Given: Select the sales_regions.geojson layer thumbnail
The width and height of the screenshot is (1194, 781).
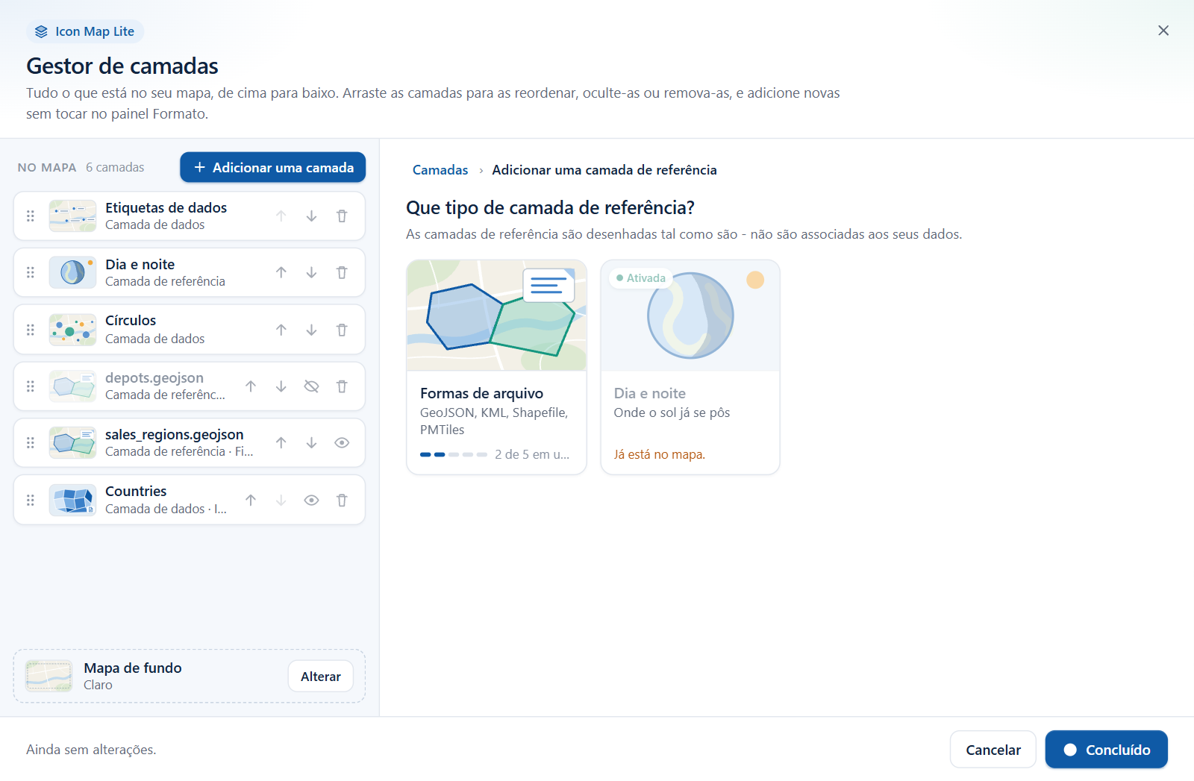Looking at the screenshot, I should [x=72, y=443].
